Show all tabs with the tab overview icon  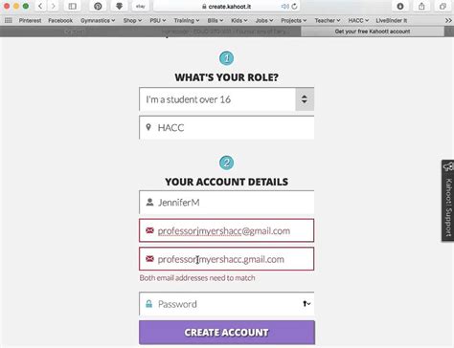443,6
